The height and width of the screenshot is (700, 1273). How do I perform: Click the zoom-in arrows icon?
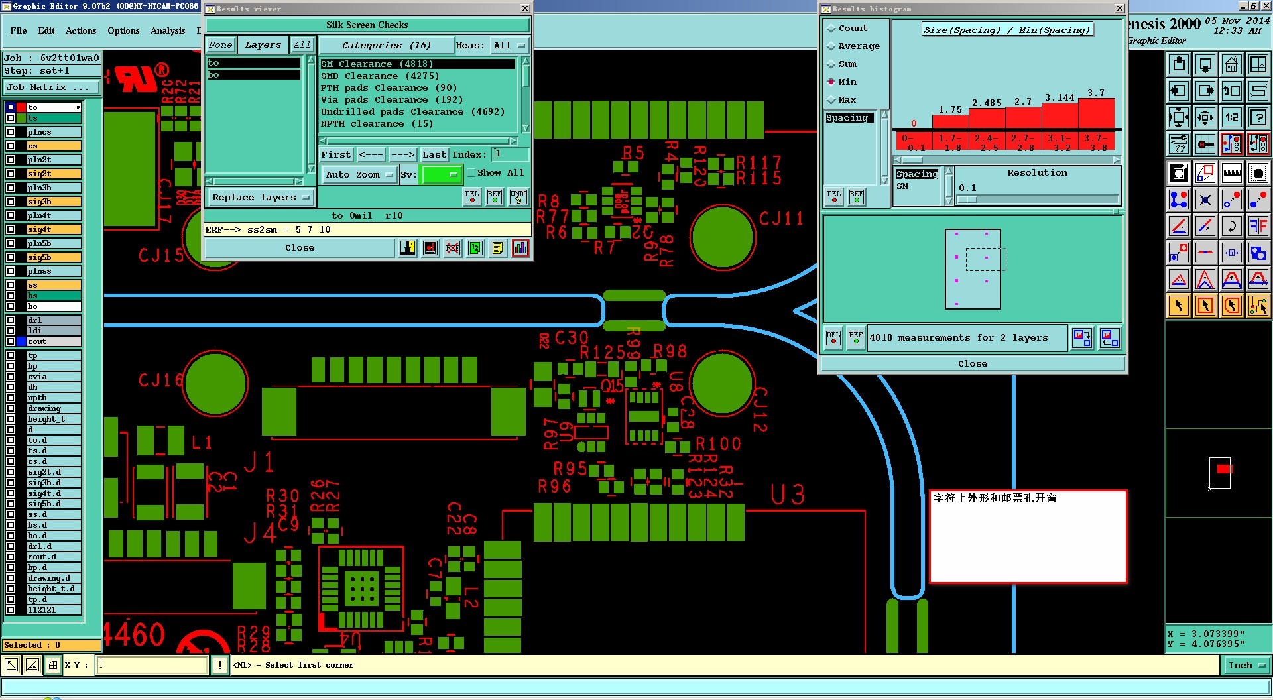pos(1179,117)
